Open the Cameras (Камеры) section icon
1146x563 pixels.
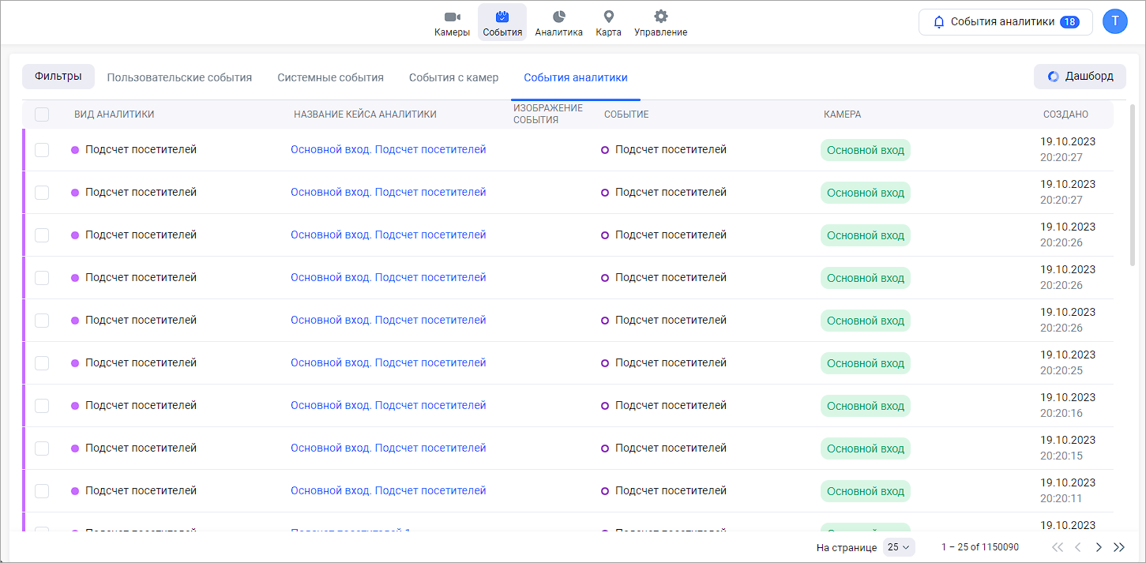[452, 17]
